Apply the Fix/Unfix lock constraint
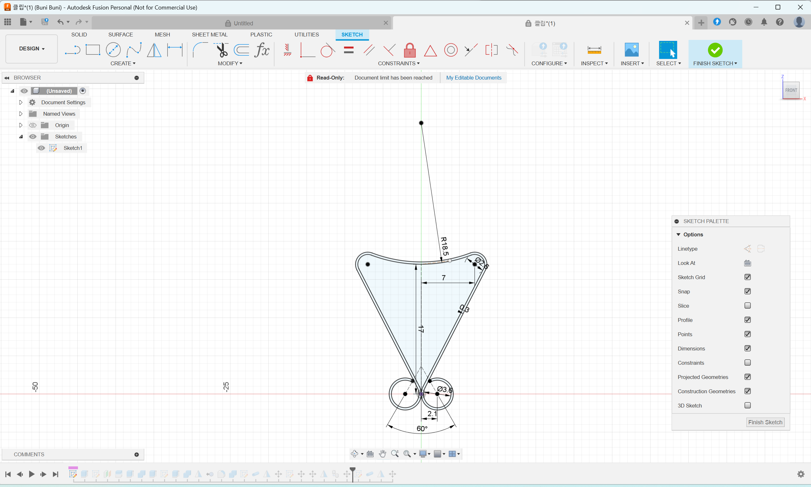The height and width of the screenshot is (487, 811). coord(410,50)
